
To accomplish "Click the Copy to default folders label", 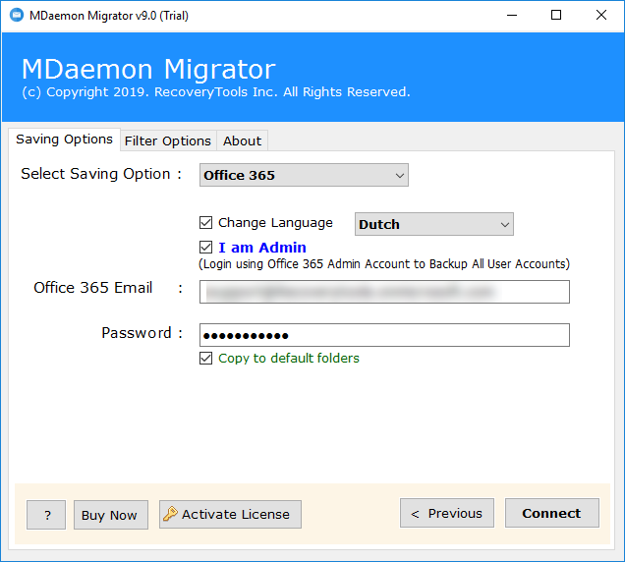I will (x=289, y=358).
